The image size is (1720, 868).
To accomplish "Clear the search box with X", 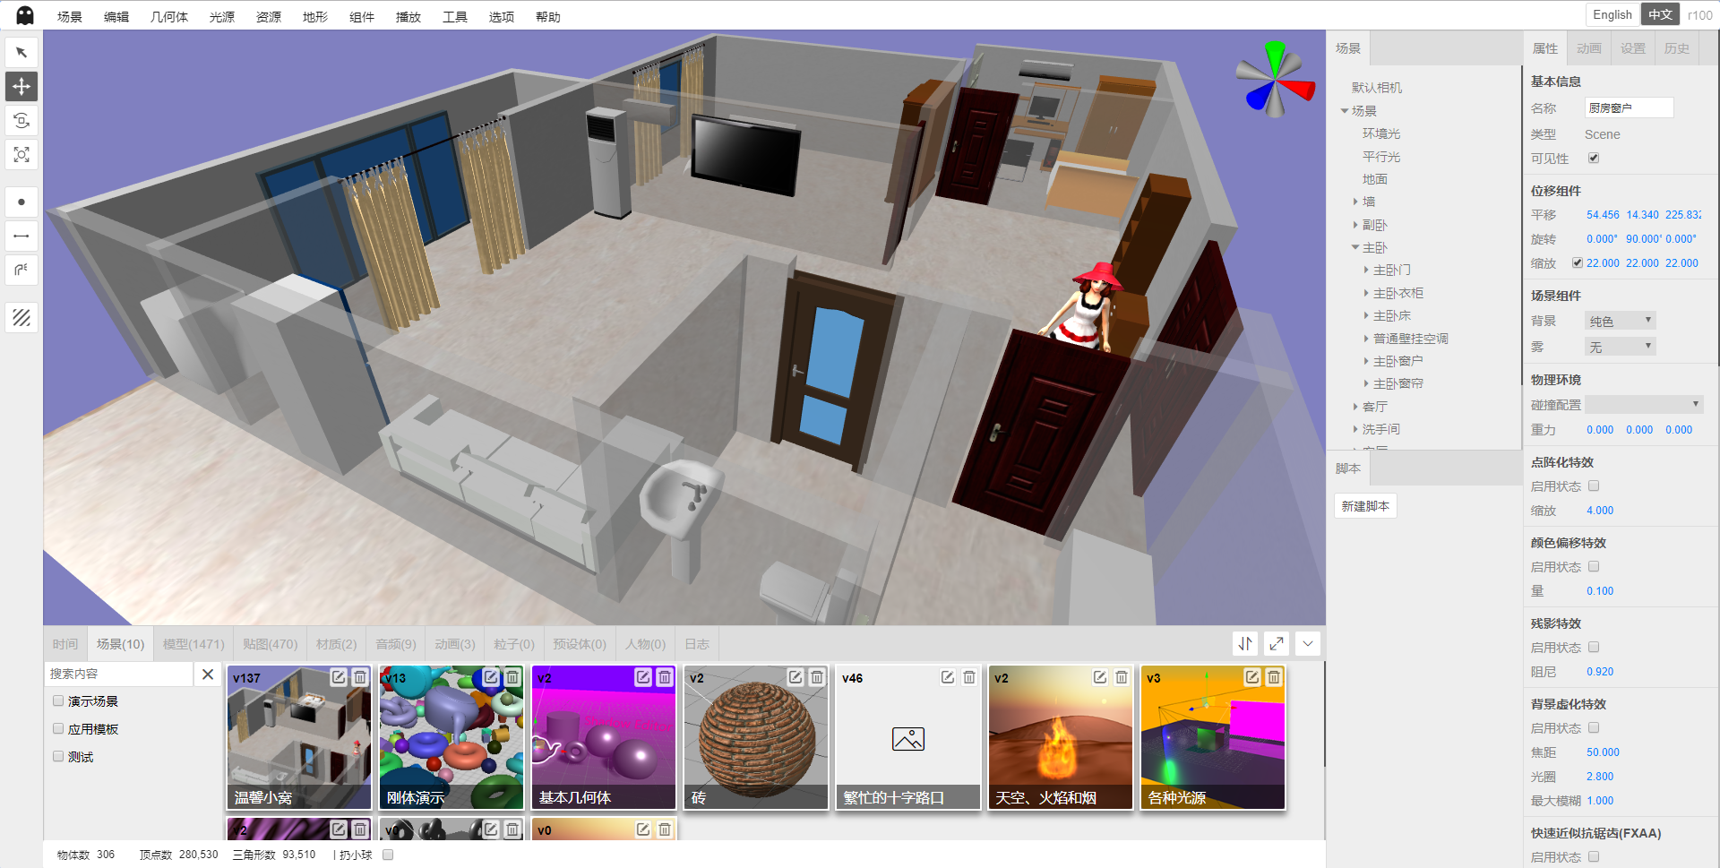I will tap(208, 674).
